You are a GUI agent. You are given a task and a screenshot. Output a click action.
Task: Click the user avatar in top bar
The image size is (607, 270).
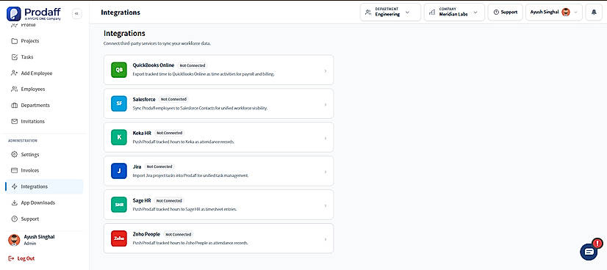click(x=566, y=12)
